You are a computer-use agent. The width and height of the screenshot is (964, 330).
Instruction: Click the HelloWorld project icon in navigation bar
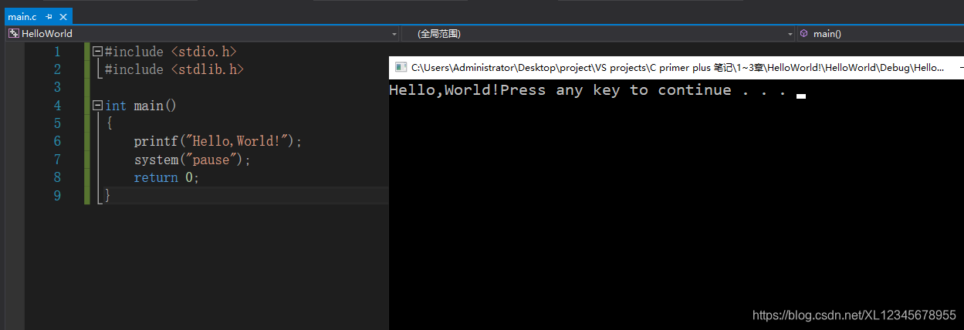coord(13,33)
